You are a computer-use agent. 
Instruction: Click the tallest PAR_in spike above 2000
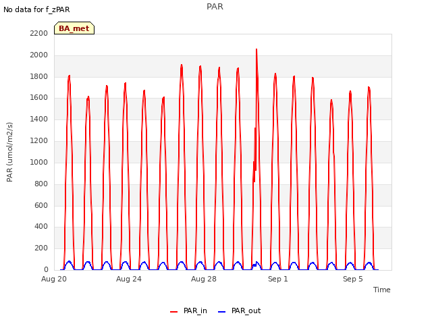tap(256, 51)
